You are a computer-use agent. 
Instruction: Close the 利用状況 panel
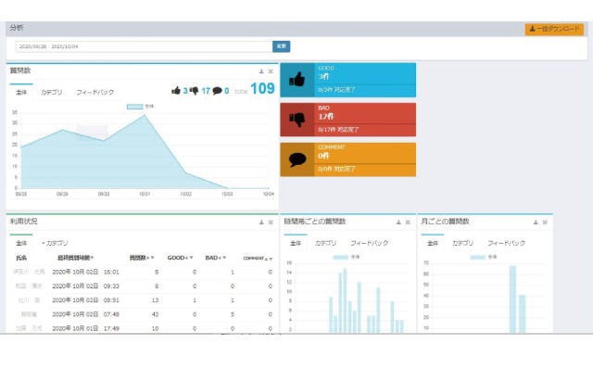tap(271, 223)
